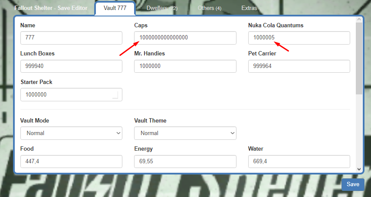Viewport: 371px width, 197px height.
Task: Open the Others tab
Action: click(209, 8)
